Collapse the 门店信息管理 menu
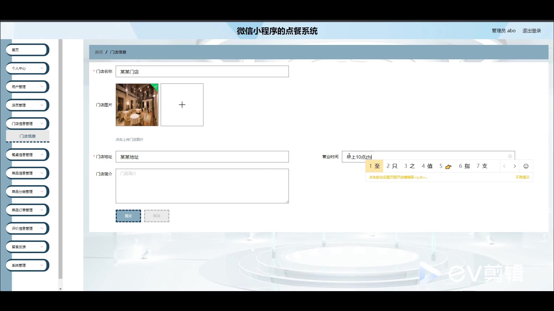 [27, 124]
